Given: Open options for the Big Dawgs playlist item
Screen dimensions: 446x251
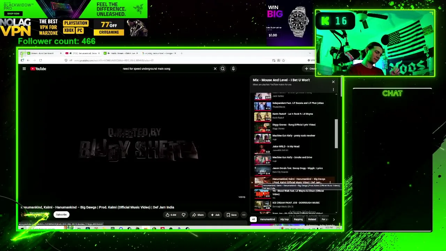Looking at the screenshot, I should click(x=330, y=182).
